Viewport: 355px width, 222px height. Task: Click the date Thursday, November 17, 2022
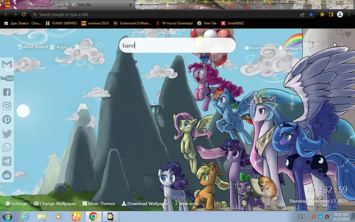point(318,201)
